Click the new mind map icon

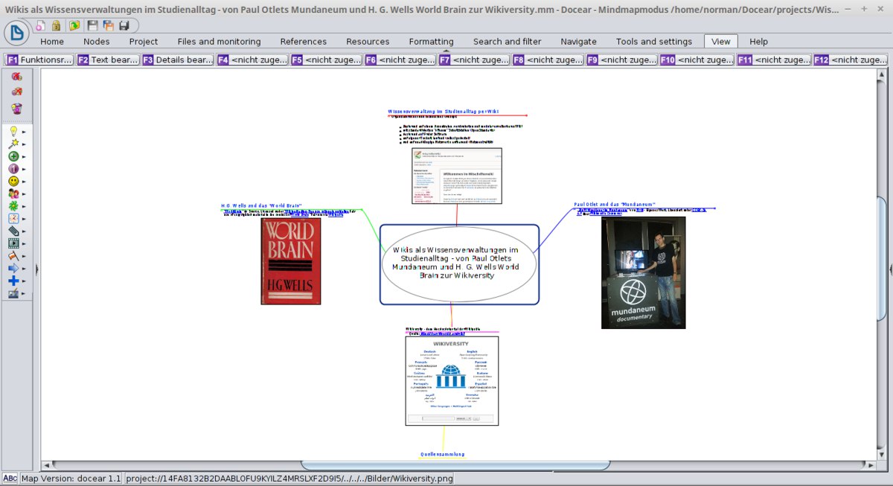tap(40, 25)
